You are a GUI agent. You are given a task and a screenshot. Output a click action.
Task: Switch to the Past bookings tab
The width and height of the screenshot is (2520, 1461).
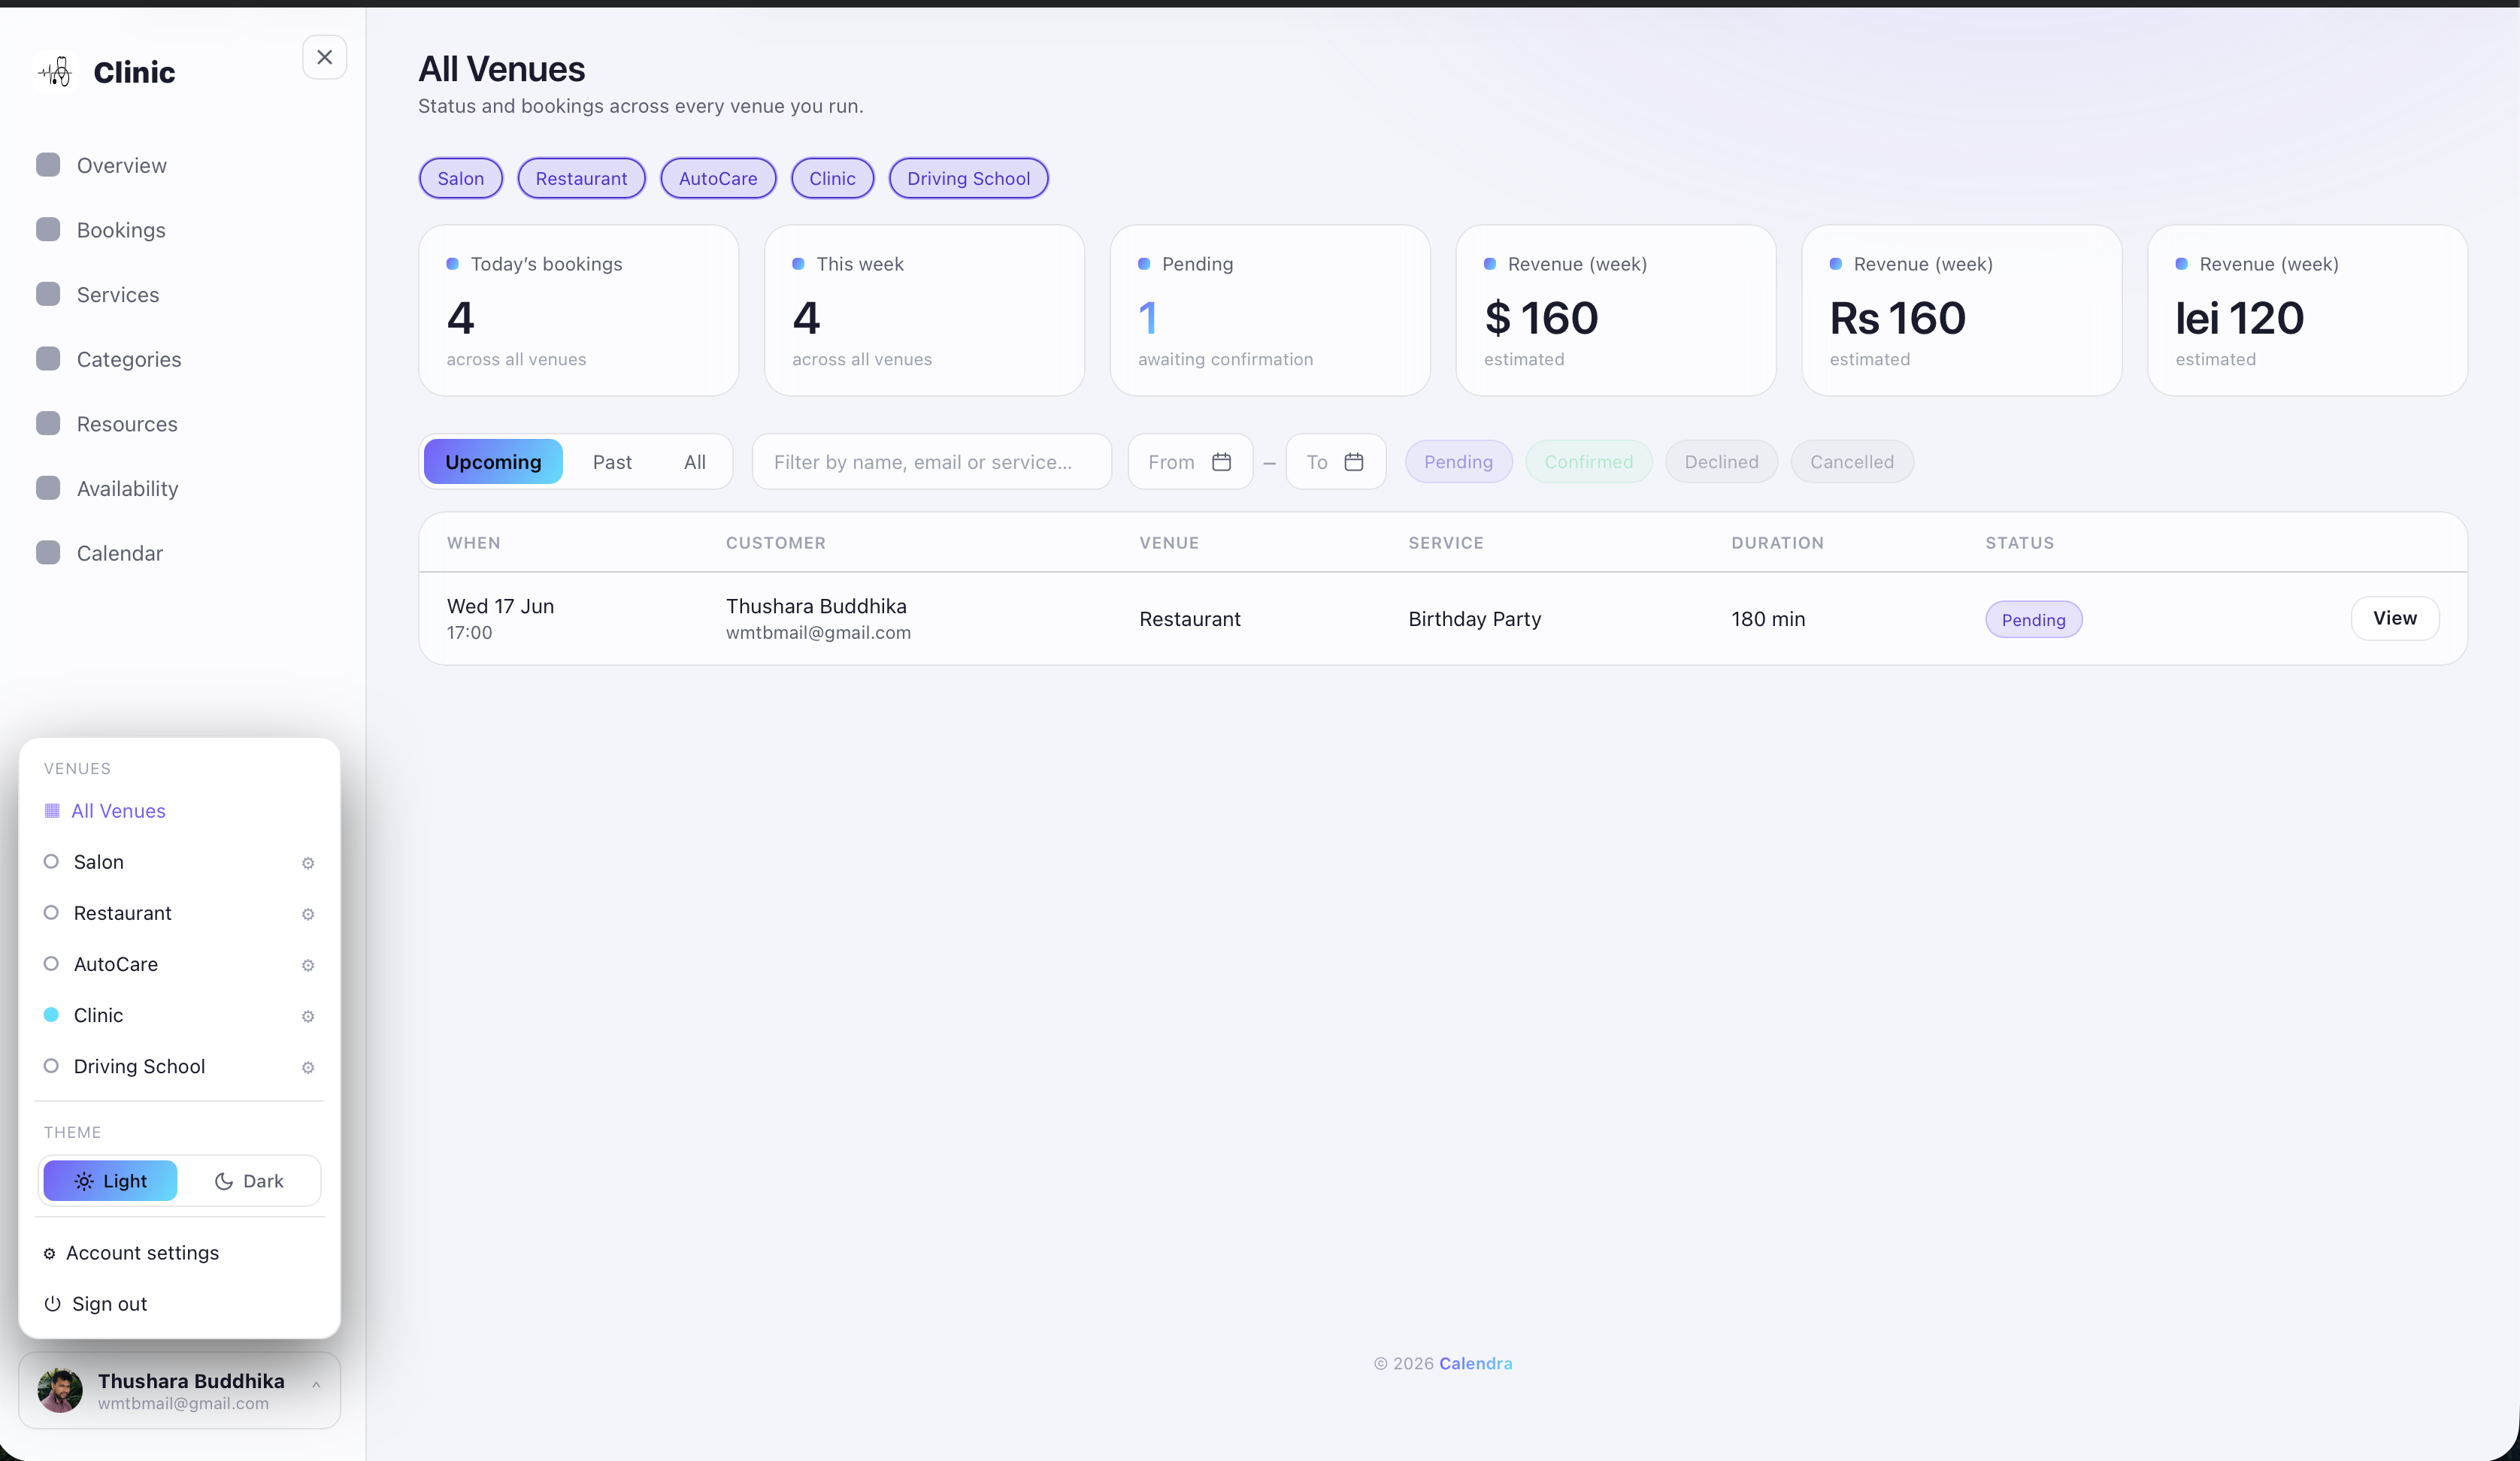(x=612, y=462)
